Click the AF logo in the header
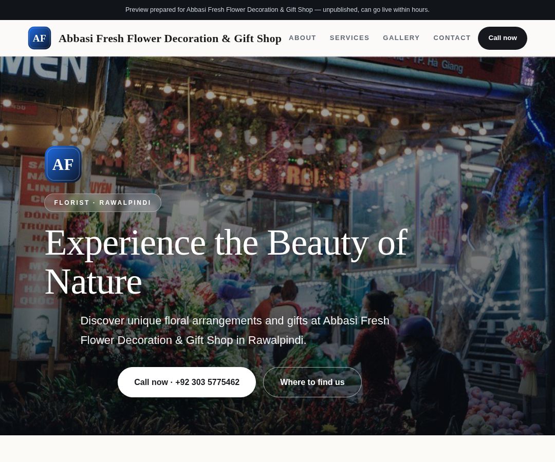The image size is (555, 462). tap(39, 38)
